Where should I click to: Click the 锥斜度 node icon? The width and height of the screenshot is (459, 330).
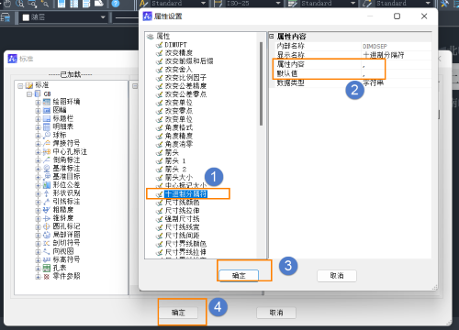tap(47, 218)
